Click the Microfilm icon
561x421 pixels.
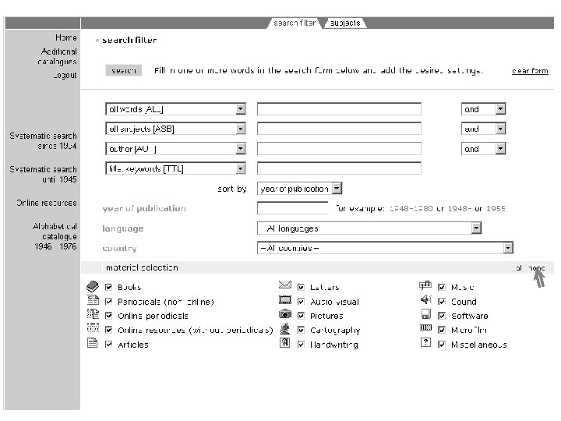coord(425,328)
